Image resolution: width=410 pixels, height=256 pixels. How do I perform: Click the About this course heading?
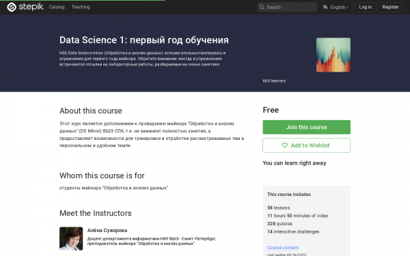91,111
